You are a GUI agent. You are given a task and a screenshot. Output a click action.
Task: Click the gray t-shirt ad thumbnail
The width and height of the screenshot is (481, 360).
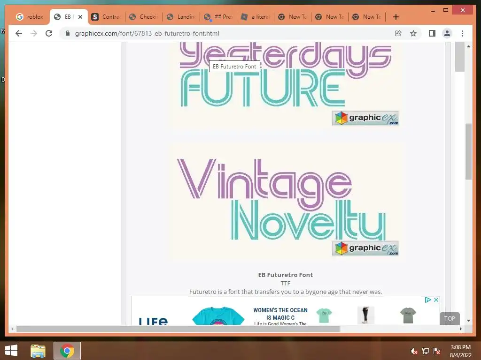[x=408, y=315]
